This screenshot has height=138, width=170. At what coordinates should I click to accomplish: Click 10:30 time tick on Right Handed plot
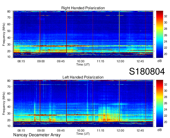pos(81,61)
